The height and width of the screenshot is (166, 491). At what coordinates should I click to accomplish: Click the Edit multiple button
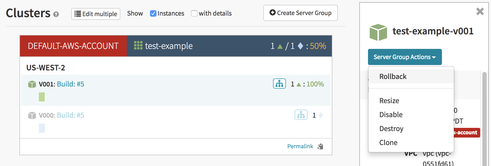(x=96, y=14)
